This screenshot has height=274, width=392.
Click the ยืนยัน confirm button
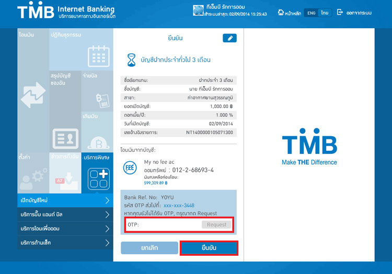(x=209, y=248)
